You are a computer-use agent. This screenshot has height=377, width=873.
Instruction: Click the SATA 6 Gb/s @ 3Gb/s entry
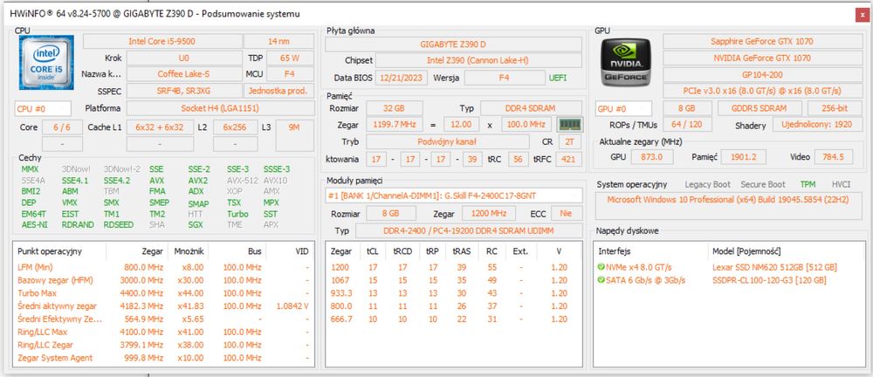point(646,280)
